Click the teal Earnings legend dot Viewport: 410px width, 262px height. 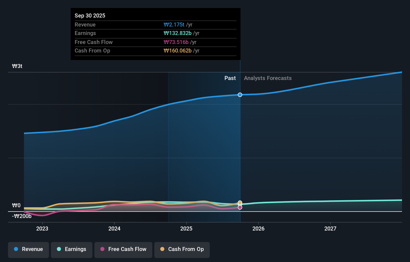(58, 249)
